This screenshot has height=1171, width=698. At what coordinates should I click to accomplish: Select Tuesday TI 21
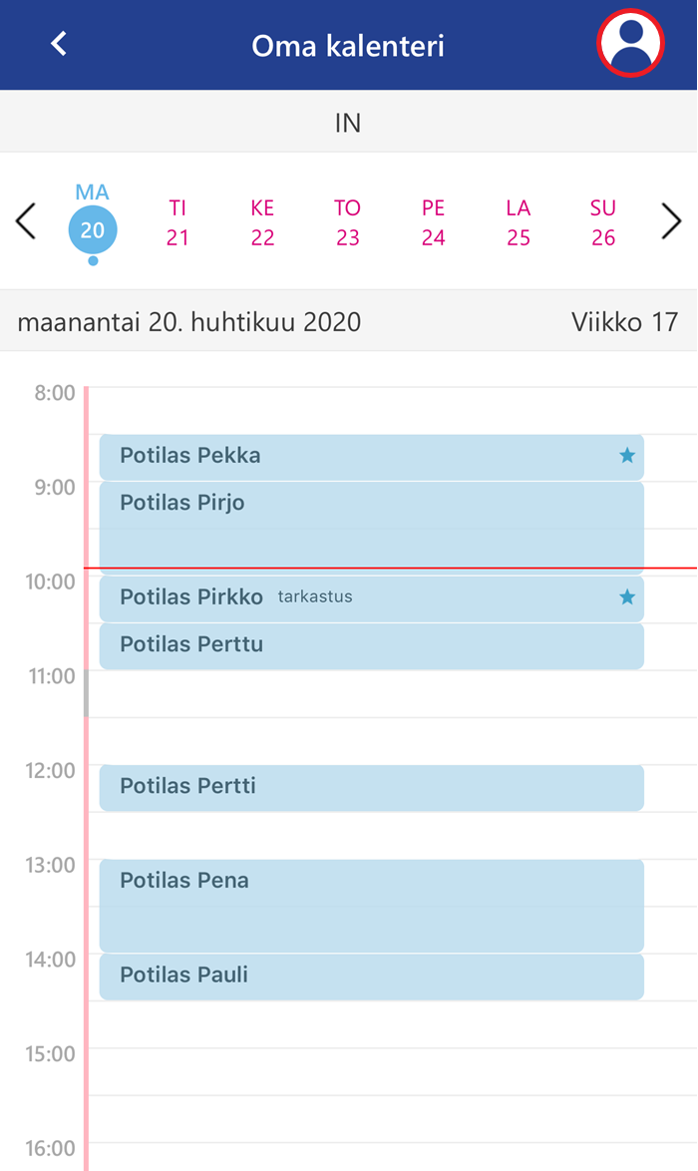(x=177, y=222)
